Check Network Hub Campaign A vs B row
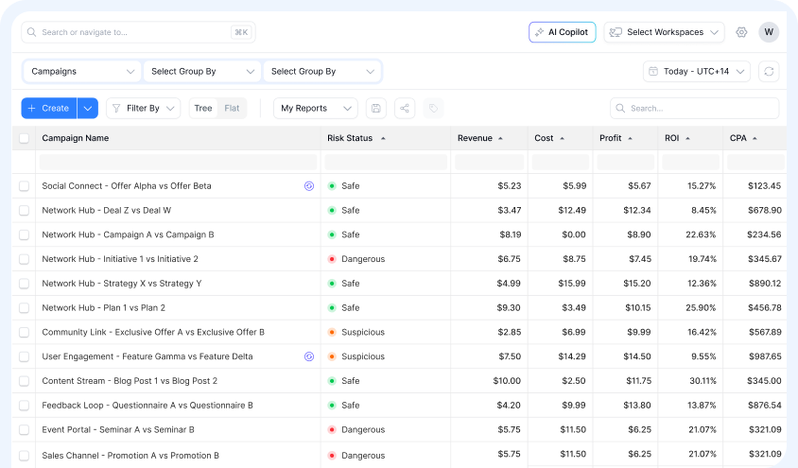798x468 pixels. click(24, 235)
